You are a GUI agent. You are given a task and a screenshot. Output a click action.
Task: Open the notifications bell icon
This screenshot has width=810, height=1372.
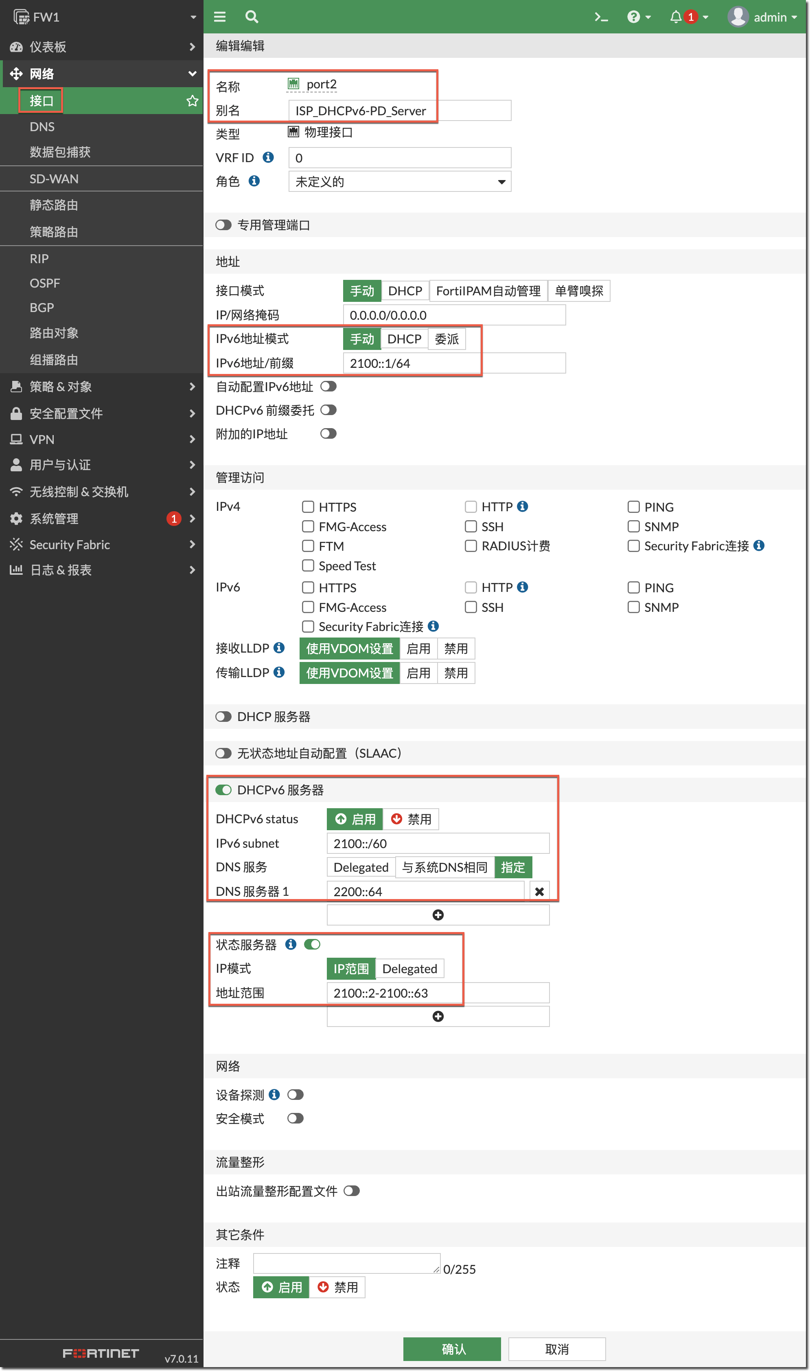(676, 17)
